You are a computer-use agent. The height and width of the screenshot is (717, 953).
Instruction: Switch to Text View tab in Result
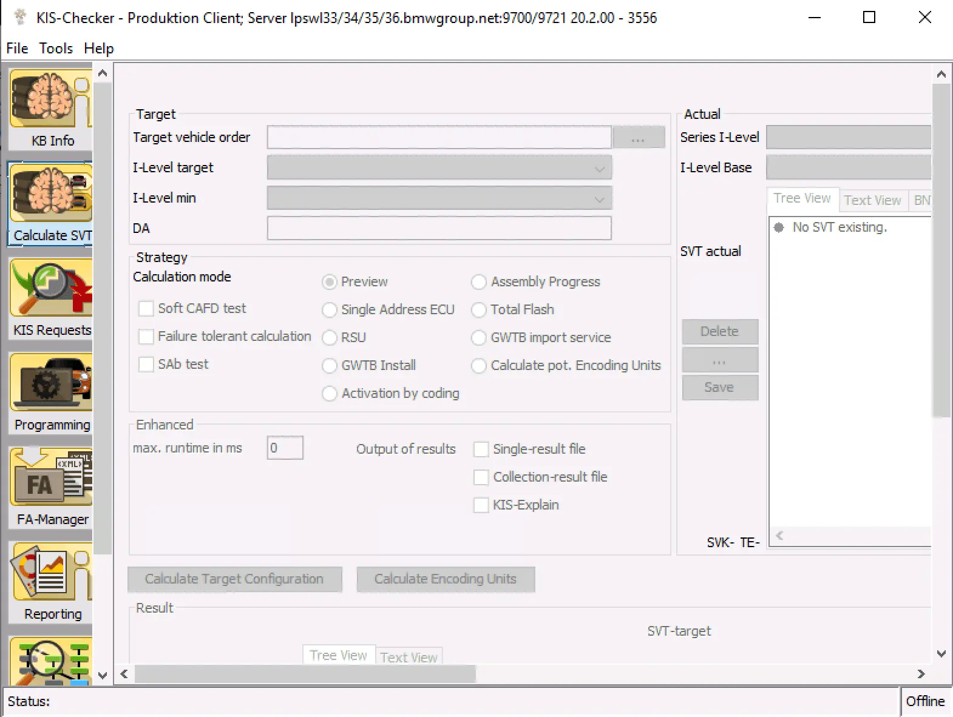[x=409, y=658]
